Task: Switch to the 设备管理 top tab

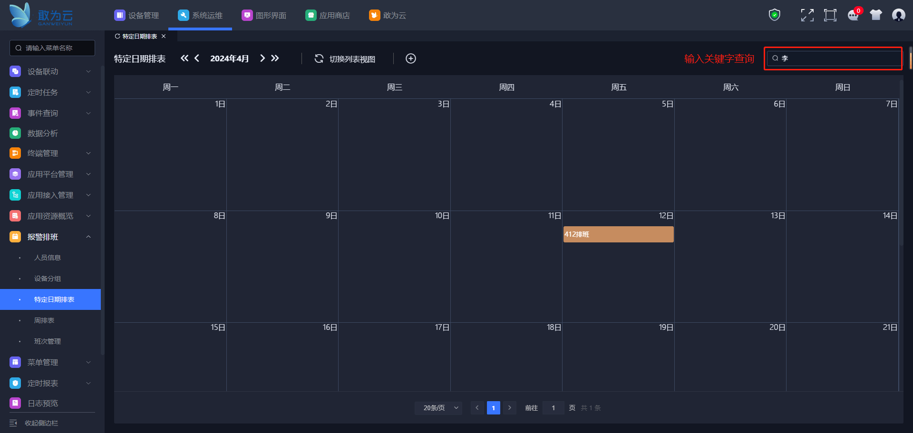Action: click(x=137, y=16)
